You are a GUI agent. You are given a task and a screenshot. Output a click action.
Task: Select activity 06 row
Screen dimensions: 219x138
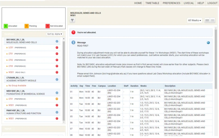[141, 122]
